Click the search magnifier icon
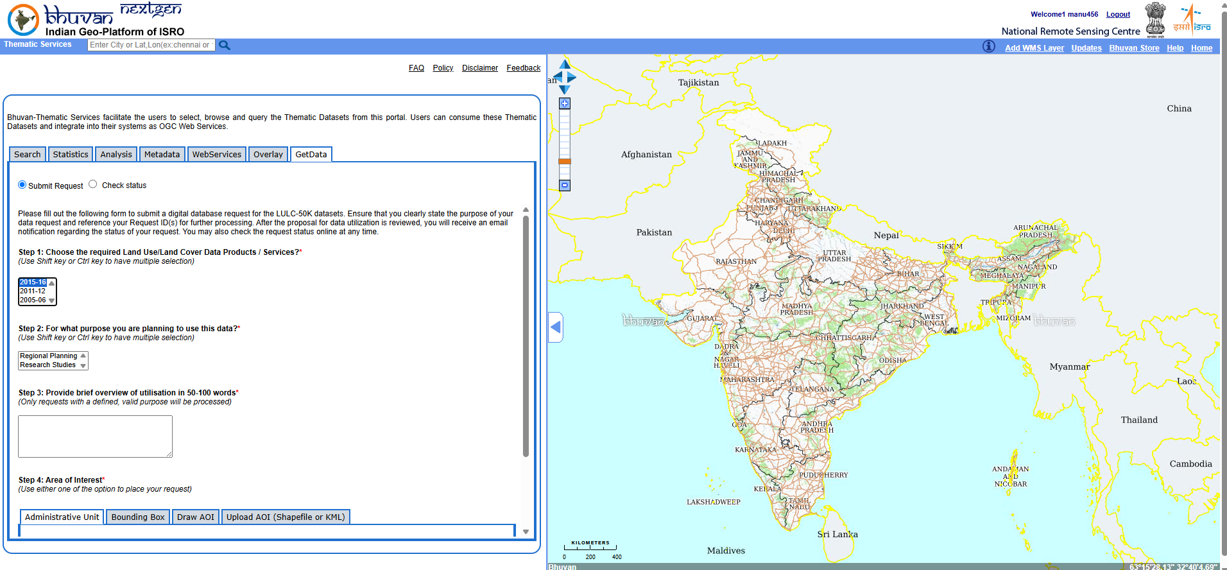Screen dimensions: 1227x570 coord(224,45)
